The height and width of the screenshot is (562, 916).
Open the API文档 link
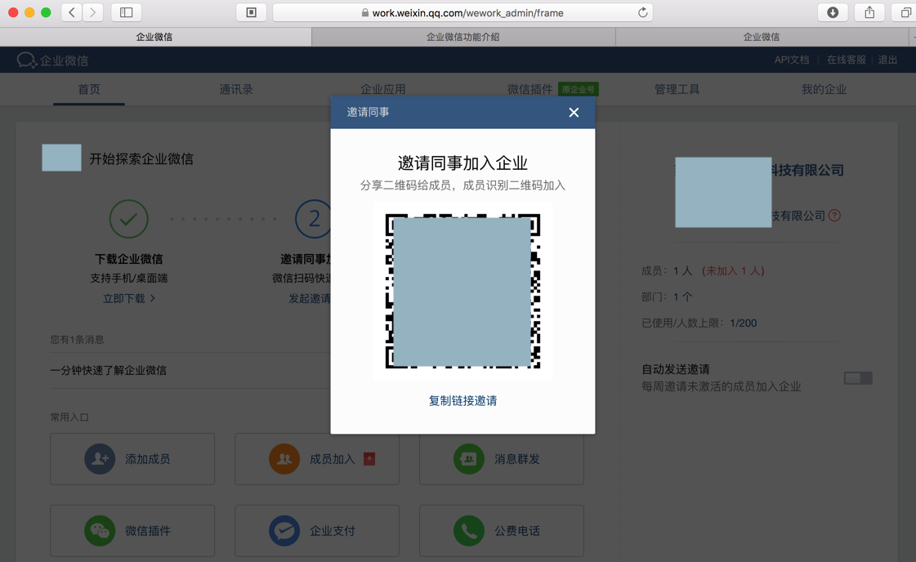point(792,60)
